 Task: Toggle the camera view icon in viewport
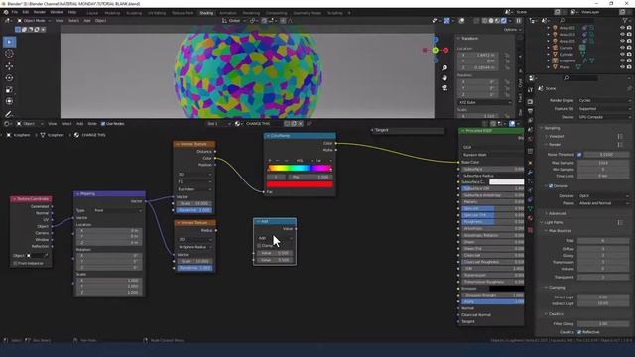(x=444, y=87)
